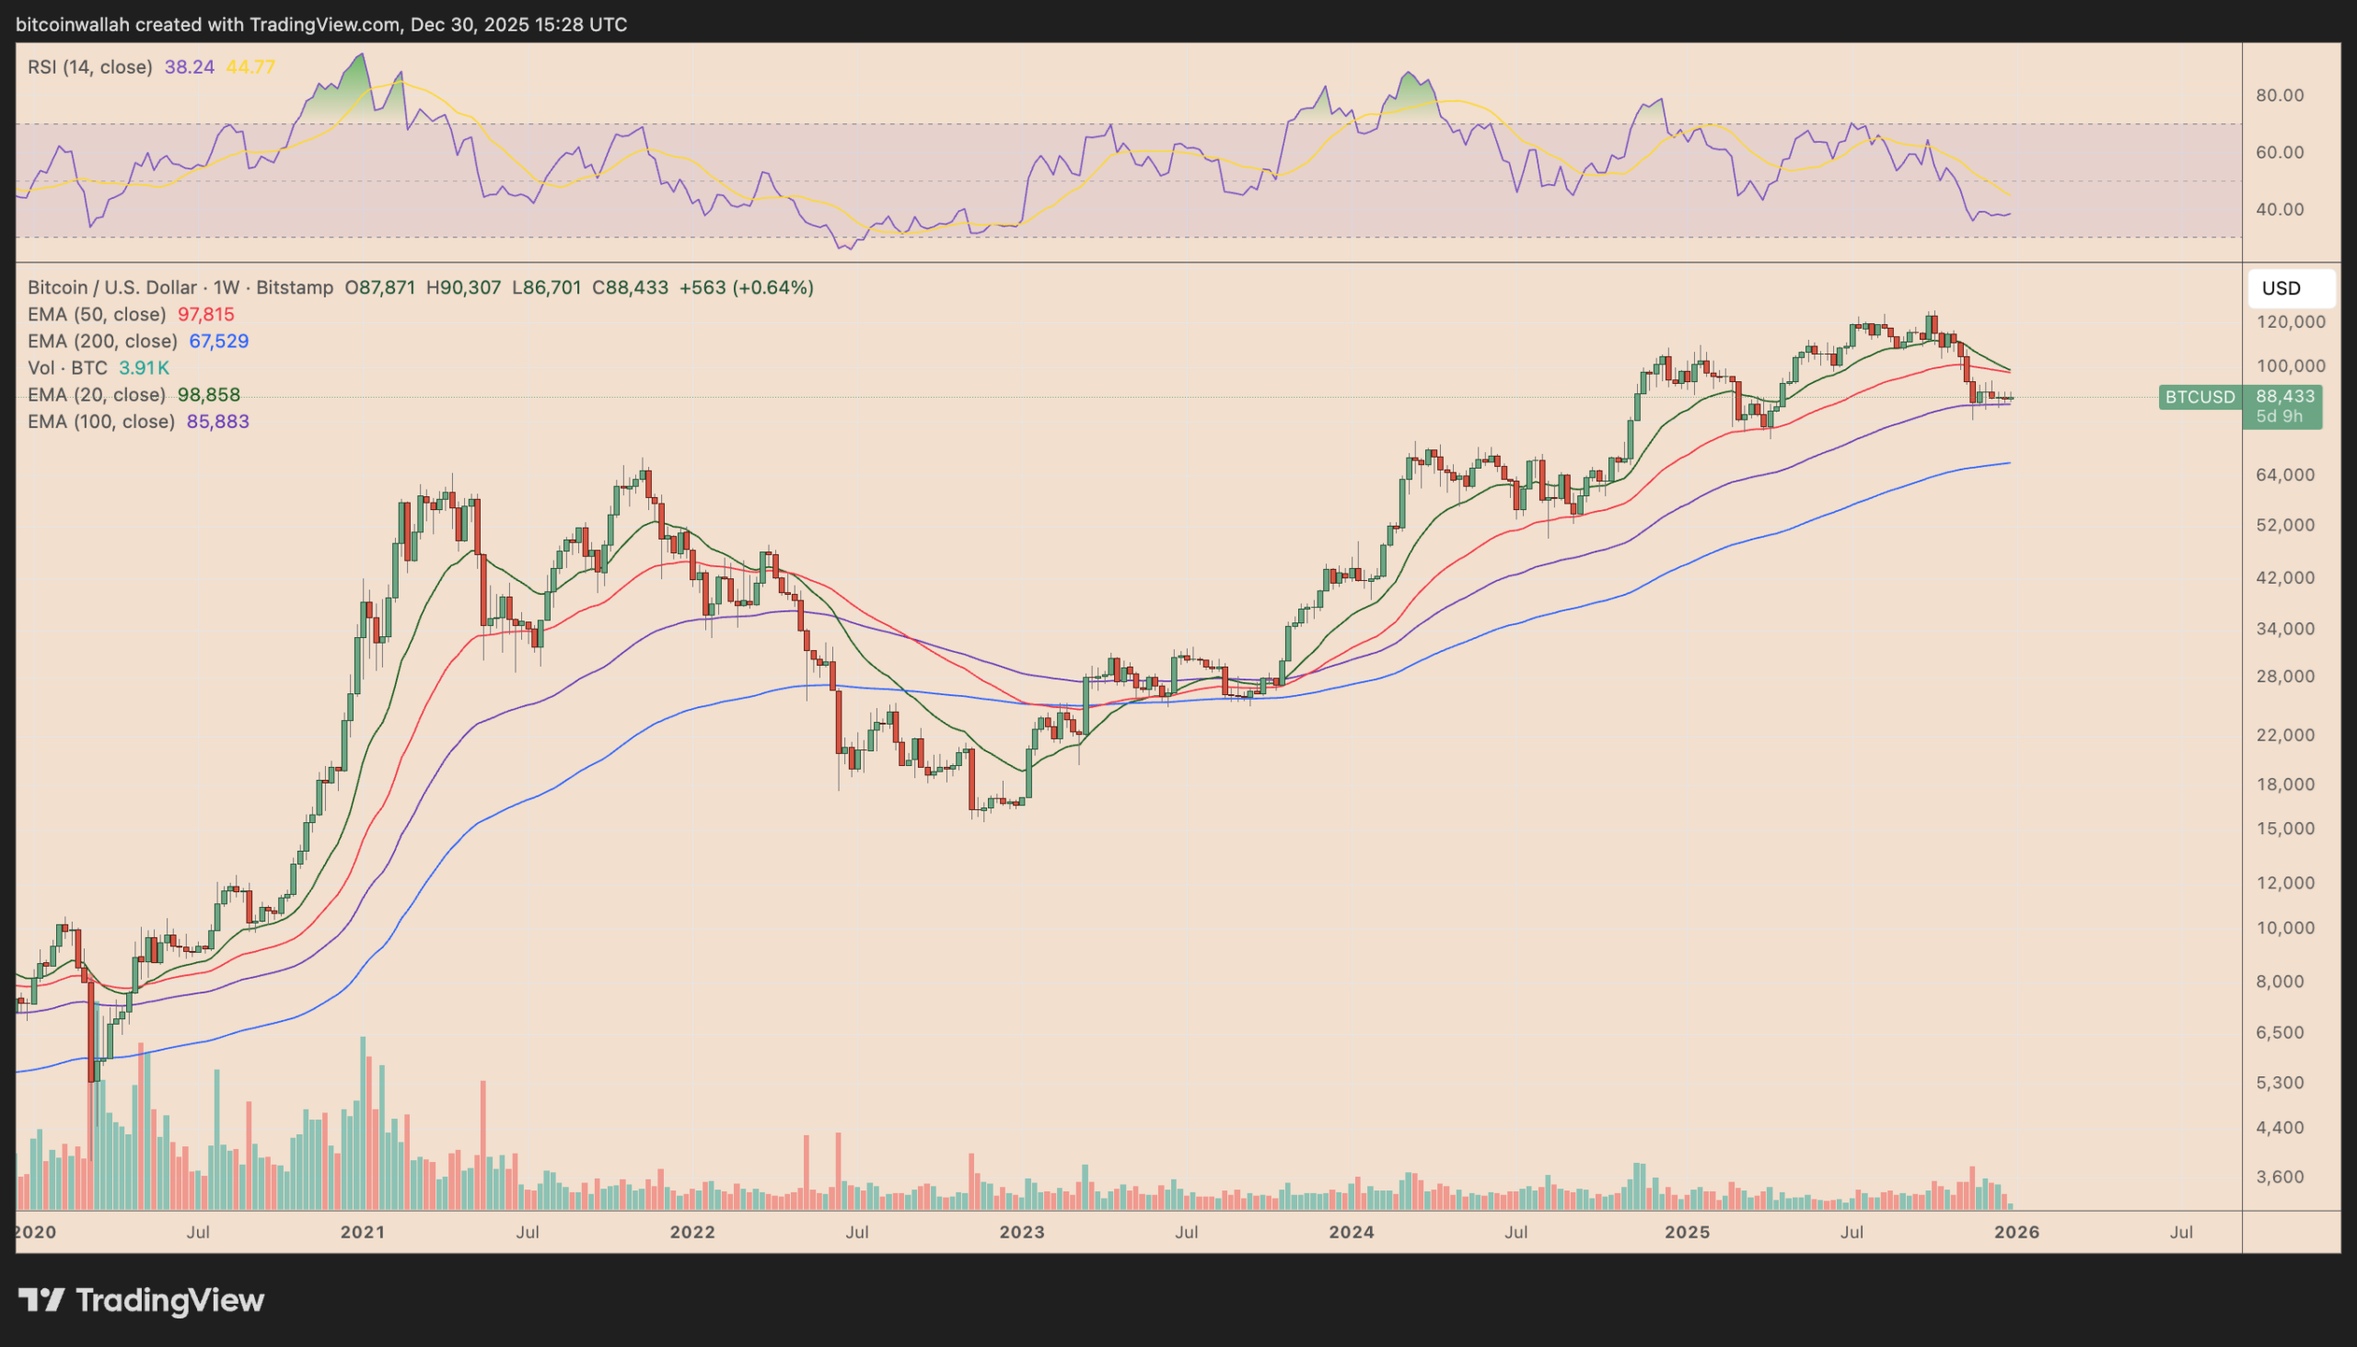Click the TradingView logo icon

[x=41, y=1300]
